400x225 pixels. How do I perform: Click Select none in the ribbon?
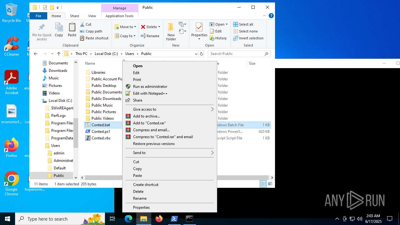coord(245,31)
